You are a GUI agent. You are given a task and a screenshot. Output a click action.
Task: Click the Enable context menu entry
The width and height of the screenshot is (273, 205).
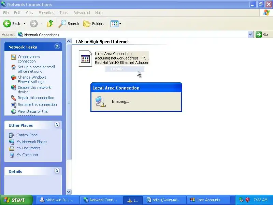coord(125,69)
